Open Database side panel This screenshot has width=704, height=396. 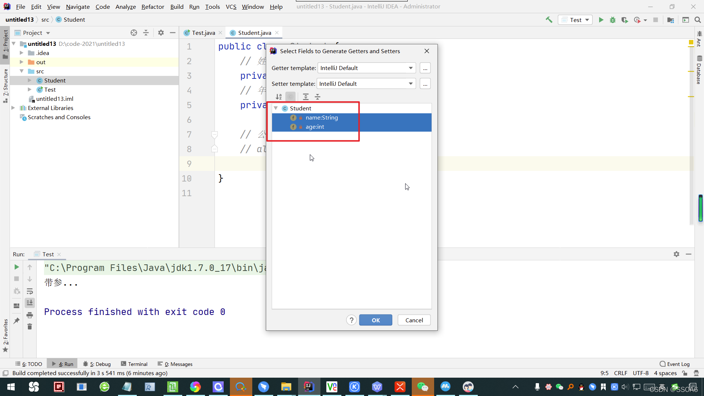(699, 70)
